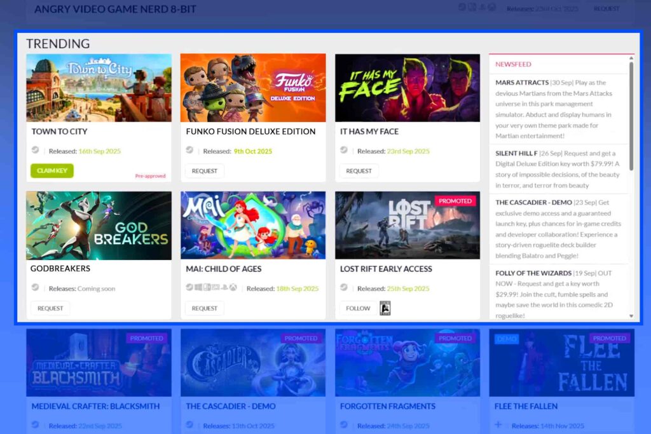Open the FUNKO FUSION DELUXE EDITION title link
The width and height of the screenshot is (651, 434).
[x=250, y=132]
